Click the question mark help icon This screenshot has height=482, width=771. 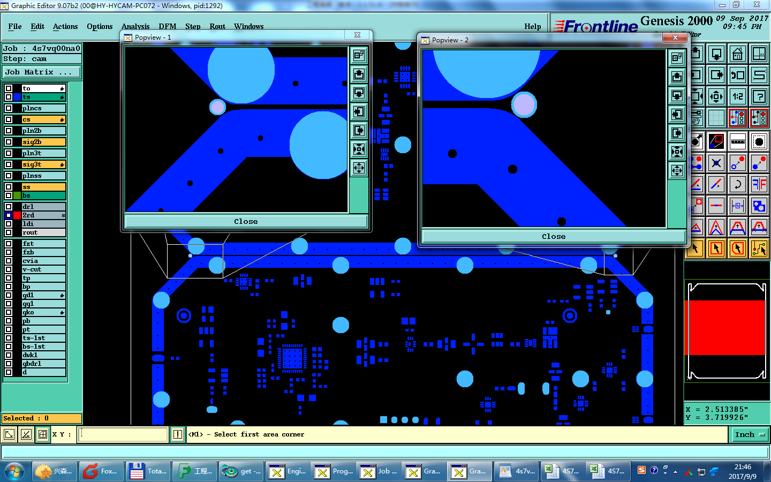click(759, 96)
